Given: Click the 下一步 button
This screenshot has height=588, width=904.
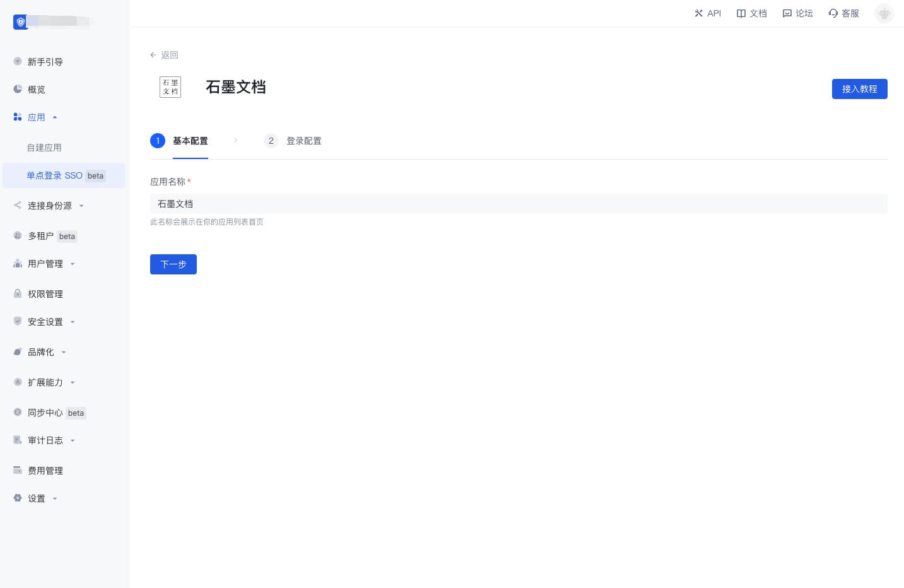Looking at the screenshot, I should 173,264.
